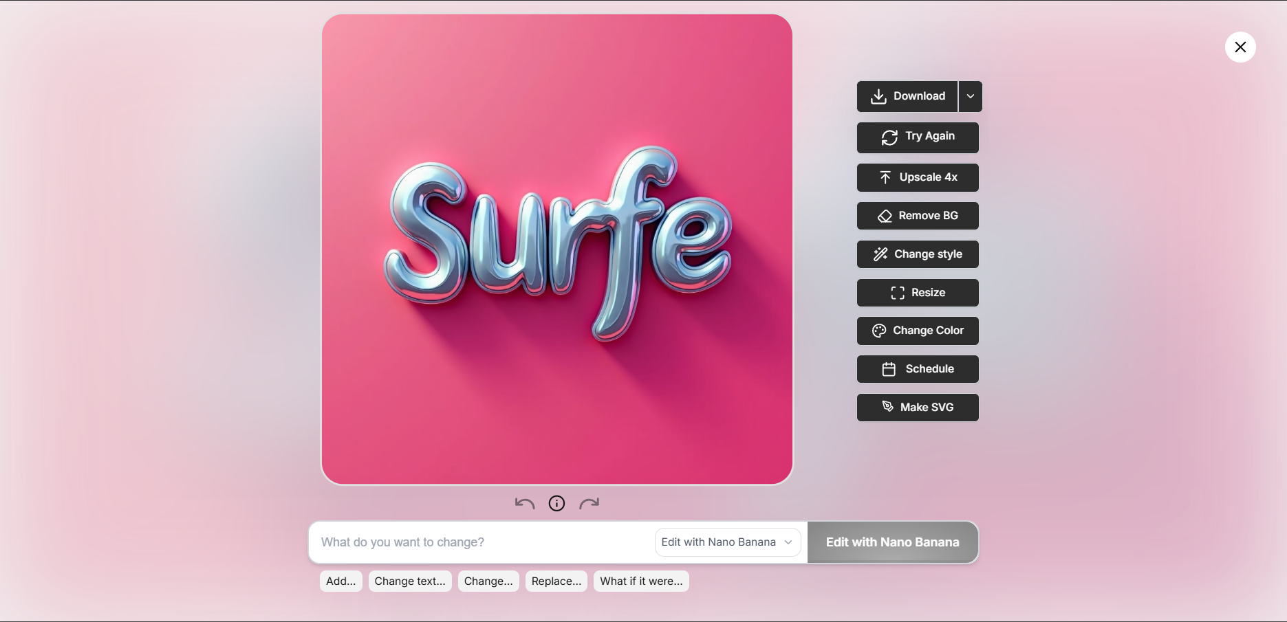Submit the edit with Nano Banana button
This screenshot has width=1287, height=622.
pos(893,542)
